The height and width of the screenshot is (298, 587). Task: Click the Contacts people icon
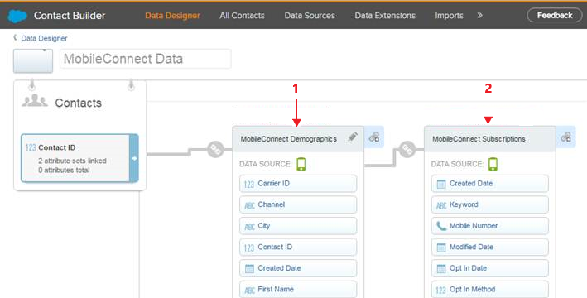pyautogui.click(x=35, y=101)
